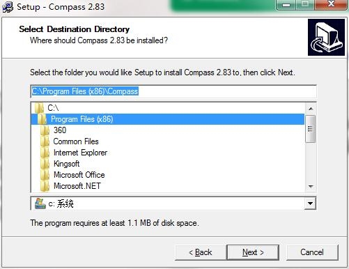Viewport: 349px width, 269px height.
Task: Click the Program Files (x86) folder icon
Action: (x=42, y=119)
